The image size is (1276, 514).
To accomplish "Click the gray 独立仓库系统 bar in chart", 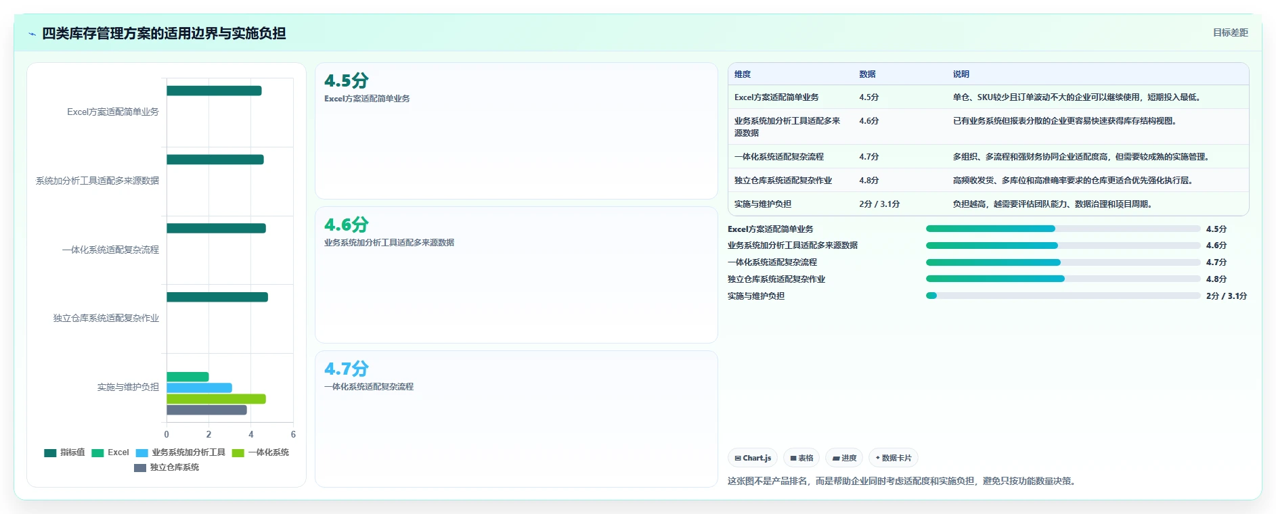I will coord(206,410).
